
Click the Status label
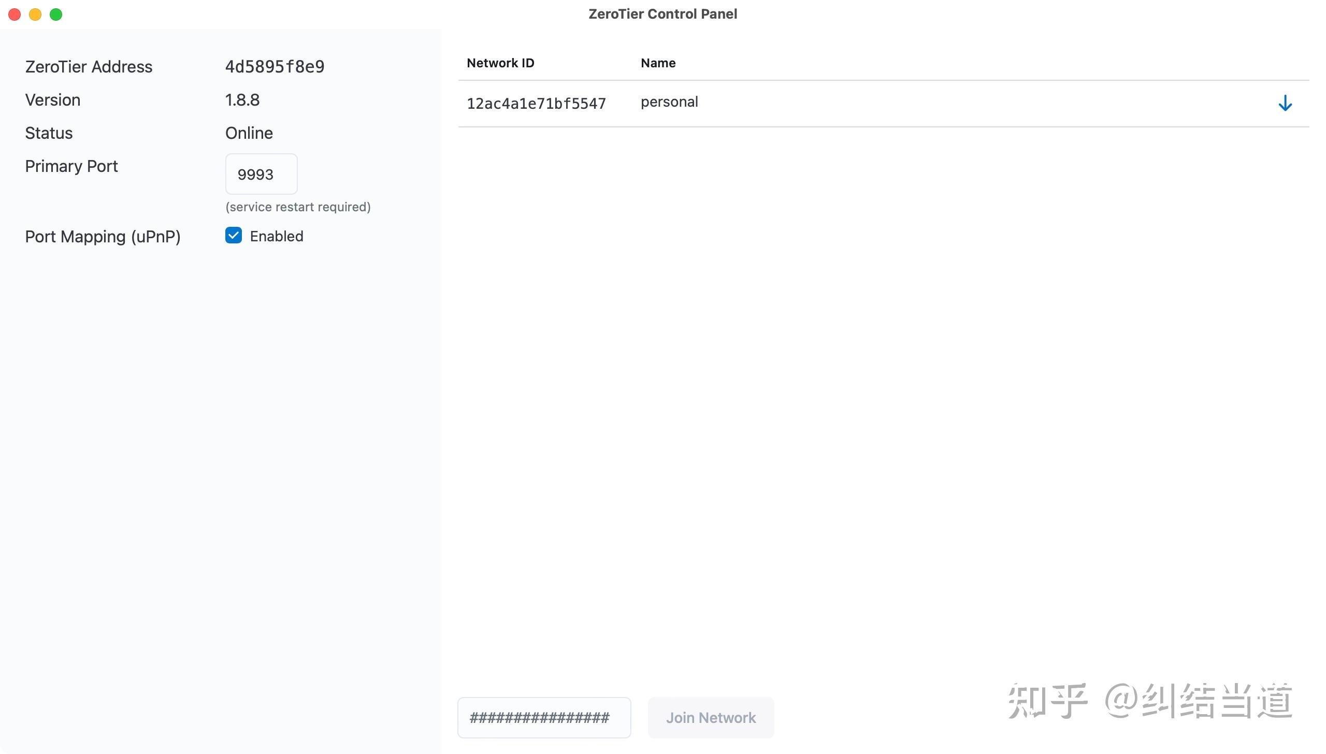click(x=49, y=133)
